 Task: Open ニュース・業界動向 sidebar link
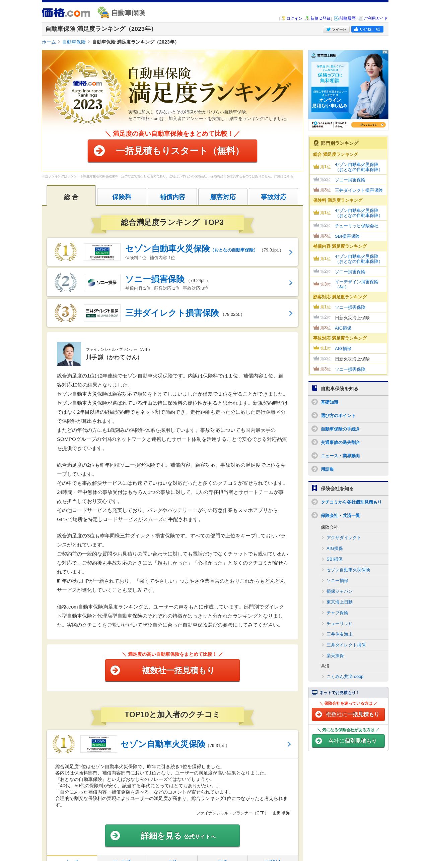(x=340, y=456)
